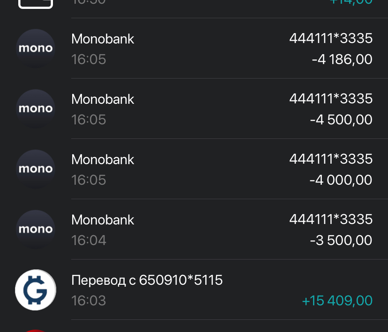Viewport: 388px width, 332px height.
Task: Tap card number 444111*3335 above -4 500,00
Action: (x=331, y=99)
